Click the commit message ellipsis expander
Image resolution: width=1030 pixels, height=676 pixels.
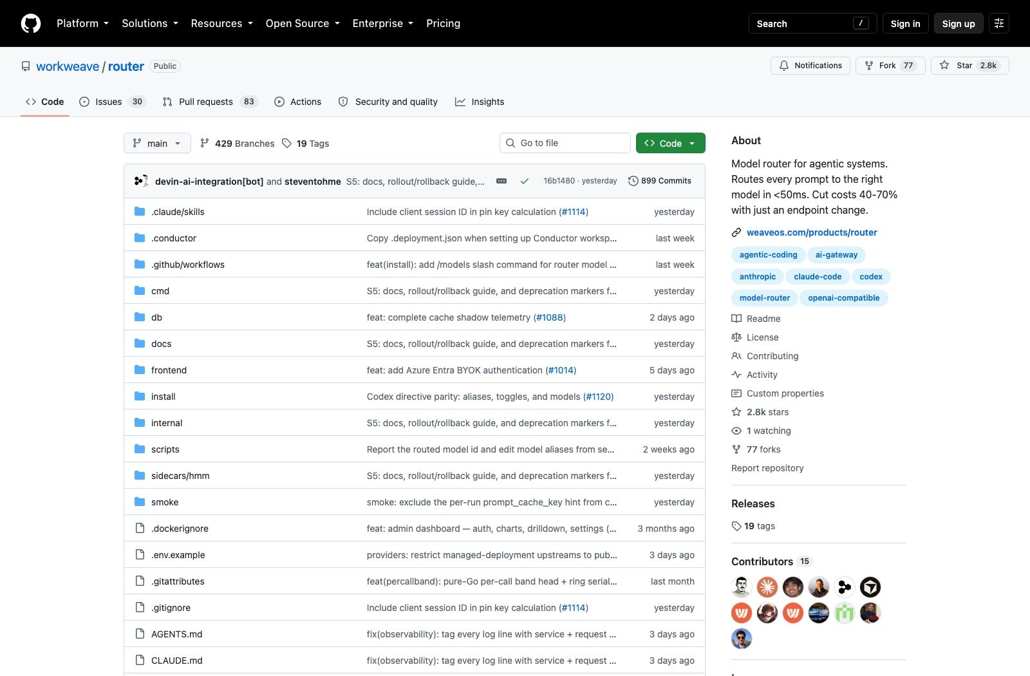[x=501, y=181]
